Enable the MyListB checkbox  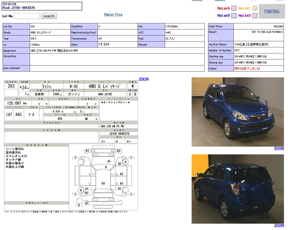[234, 16]
